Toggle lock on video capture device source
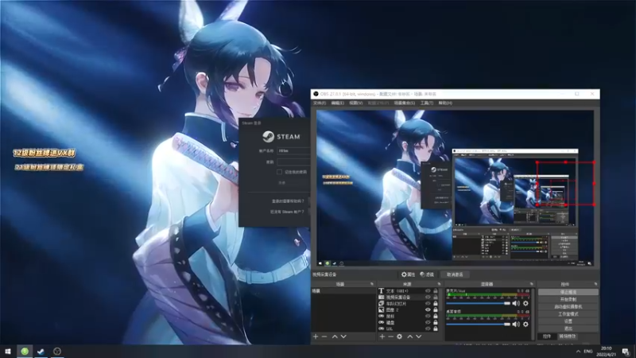The width and height of the screenshot is (636, 358). [436, 297]
